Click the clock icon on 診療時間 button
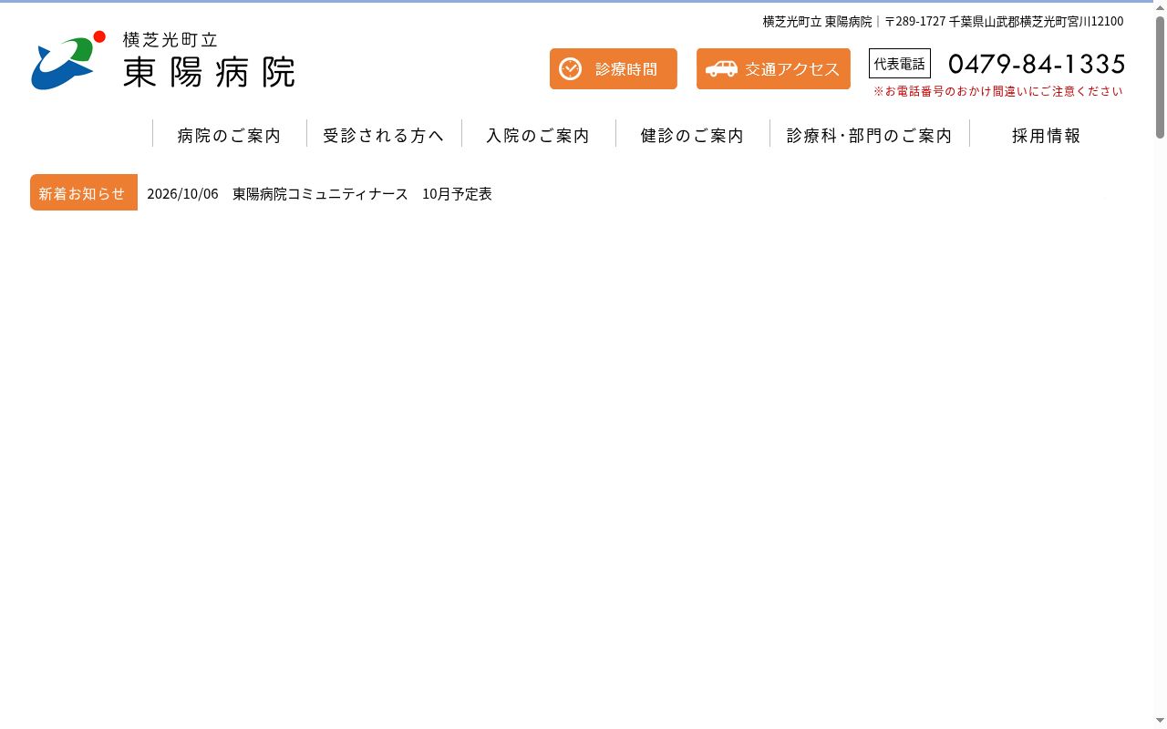 [x=570, y=69]
